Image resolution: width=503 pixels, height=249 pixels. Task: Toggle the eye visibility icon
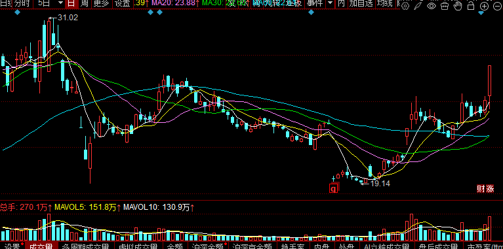pyautogui.click(x=432, y=5)
